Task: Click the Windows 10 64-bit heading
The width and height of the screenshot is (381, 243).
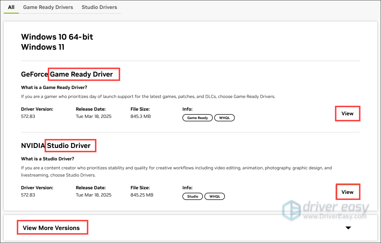Action: click(x=57, y=37)
